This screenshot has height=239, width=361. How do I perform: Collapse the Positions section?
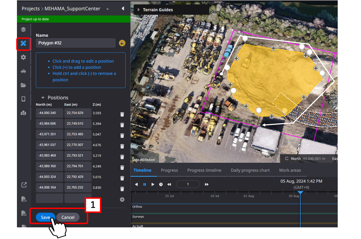click(x=43, y=98)
